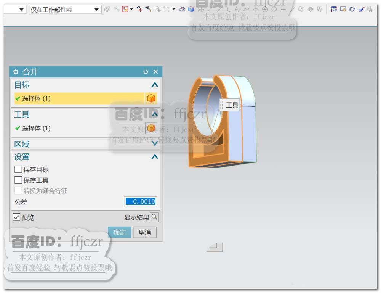Click the Select Body cube icon in 目标 section
Image resolution: width=381 pixels, height=293 pixels.
pos(151,98)
